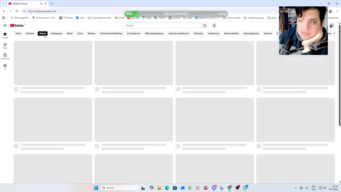Click the browser address bar URL
The image size is (341, 192).
(x=42, y=11)
